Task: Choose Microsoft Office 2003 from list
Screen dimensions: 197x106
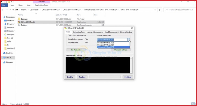Action: point(113,43)
